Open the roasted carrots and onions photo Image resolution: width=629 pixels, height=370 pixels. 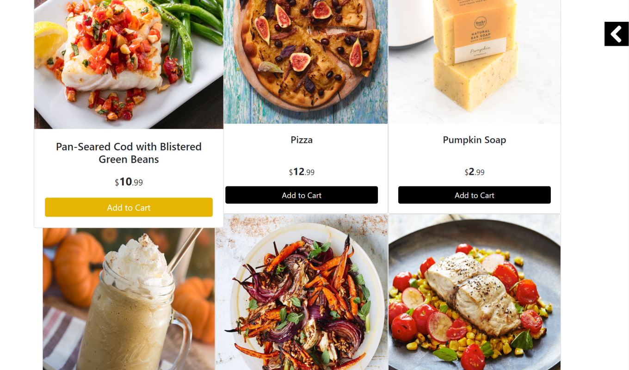[302, 292]
